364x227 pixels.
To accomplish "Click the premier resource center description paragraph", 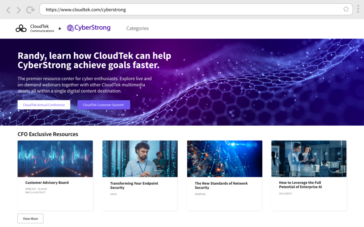I will 85,85.
